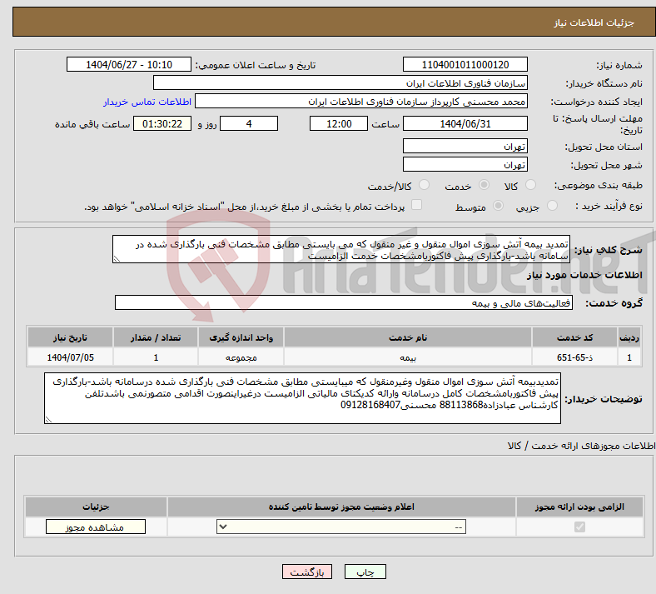The image size is (656, 594).
Task: Click the اطلاعات مجوزهای ارائه خدمت / کالا heading
Action: 581,446
